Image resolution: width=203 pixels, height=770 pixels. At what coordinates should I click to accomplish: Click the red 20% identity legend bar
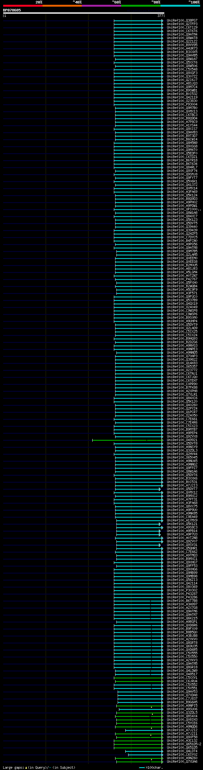(x=23, y=6)
